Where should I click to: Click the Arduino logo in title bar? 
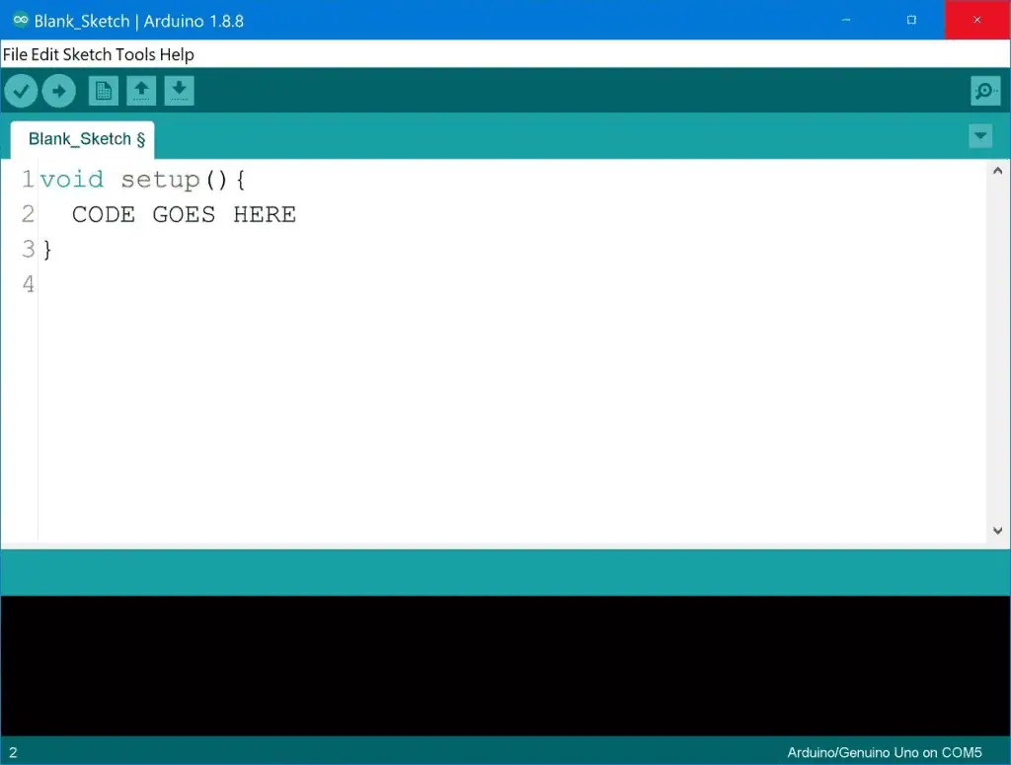(x=21, y=20)
